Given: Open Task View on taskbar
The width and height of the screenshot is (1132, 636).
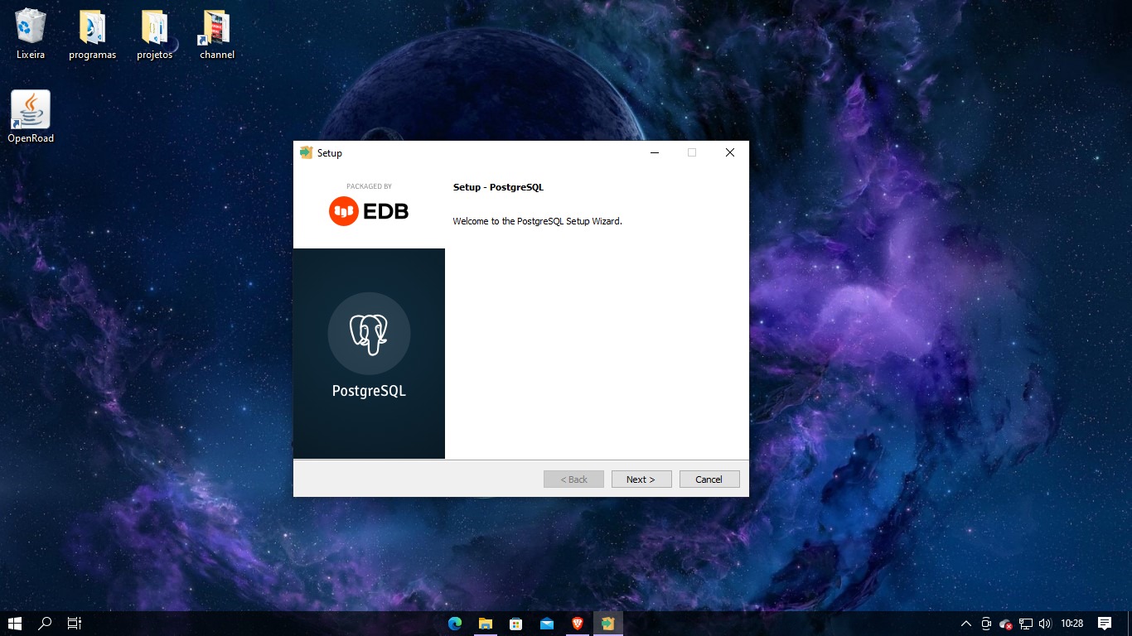Looking at the screenshot, I should tap(75, 624).
